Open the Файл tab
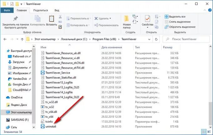This screenshot has height=135, width=213. pyautogui.click(x=7, y=10)
